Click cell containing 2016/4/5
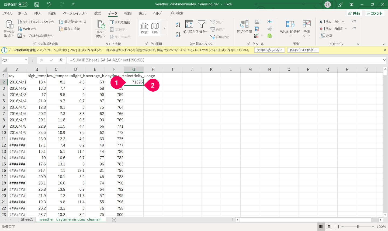 18,107
